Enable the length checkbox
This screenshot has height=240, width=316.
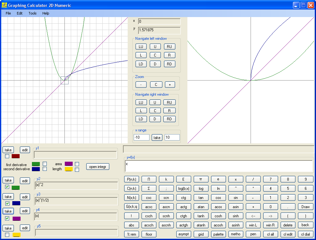(77, 170)
